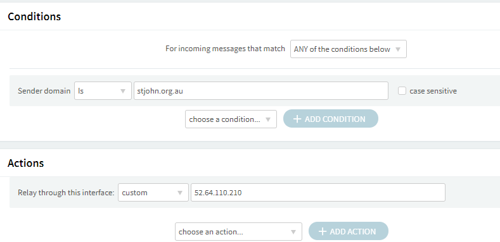Image resolution: width=500 pixels, height=242 pixels.
Task: Click the "case sensitive" label text
Action: [x=433, y=91]
